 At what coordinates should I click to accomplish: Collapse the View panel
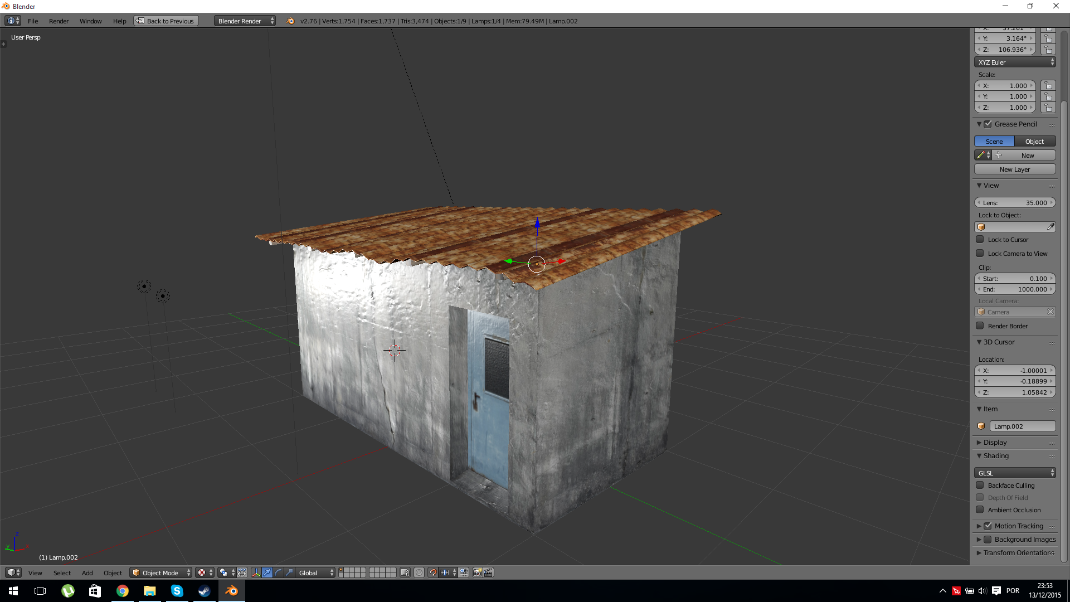pyautogui.click(x=979, y=186)
